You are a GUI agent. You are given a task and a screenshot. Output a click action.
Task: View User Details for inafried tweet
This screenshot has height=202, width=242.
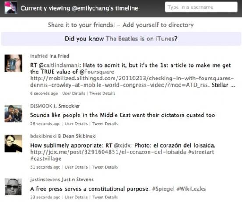[74, 94]
